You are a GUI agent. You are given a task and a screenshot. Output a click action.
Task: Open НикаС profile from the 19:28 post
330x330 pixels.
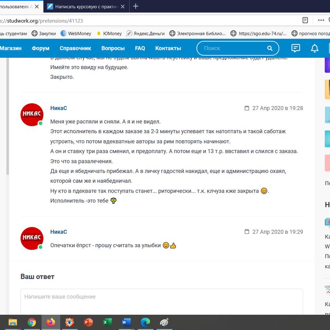pyautogui.click(x=59, y=108)
